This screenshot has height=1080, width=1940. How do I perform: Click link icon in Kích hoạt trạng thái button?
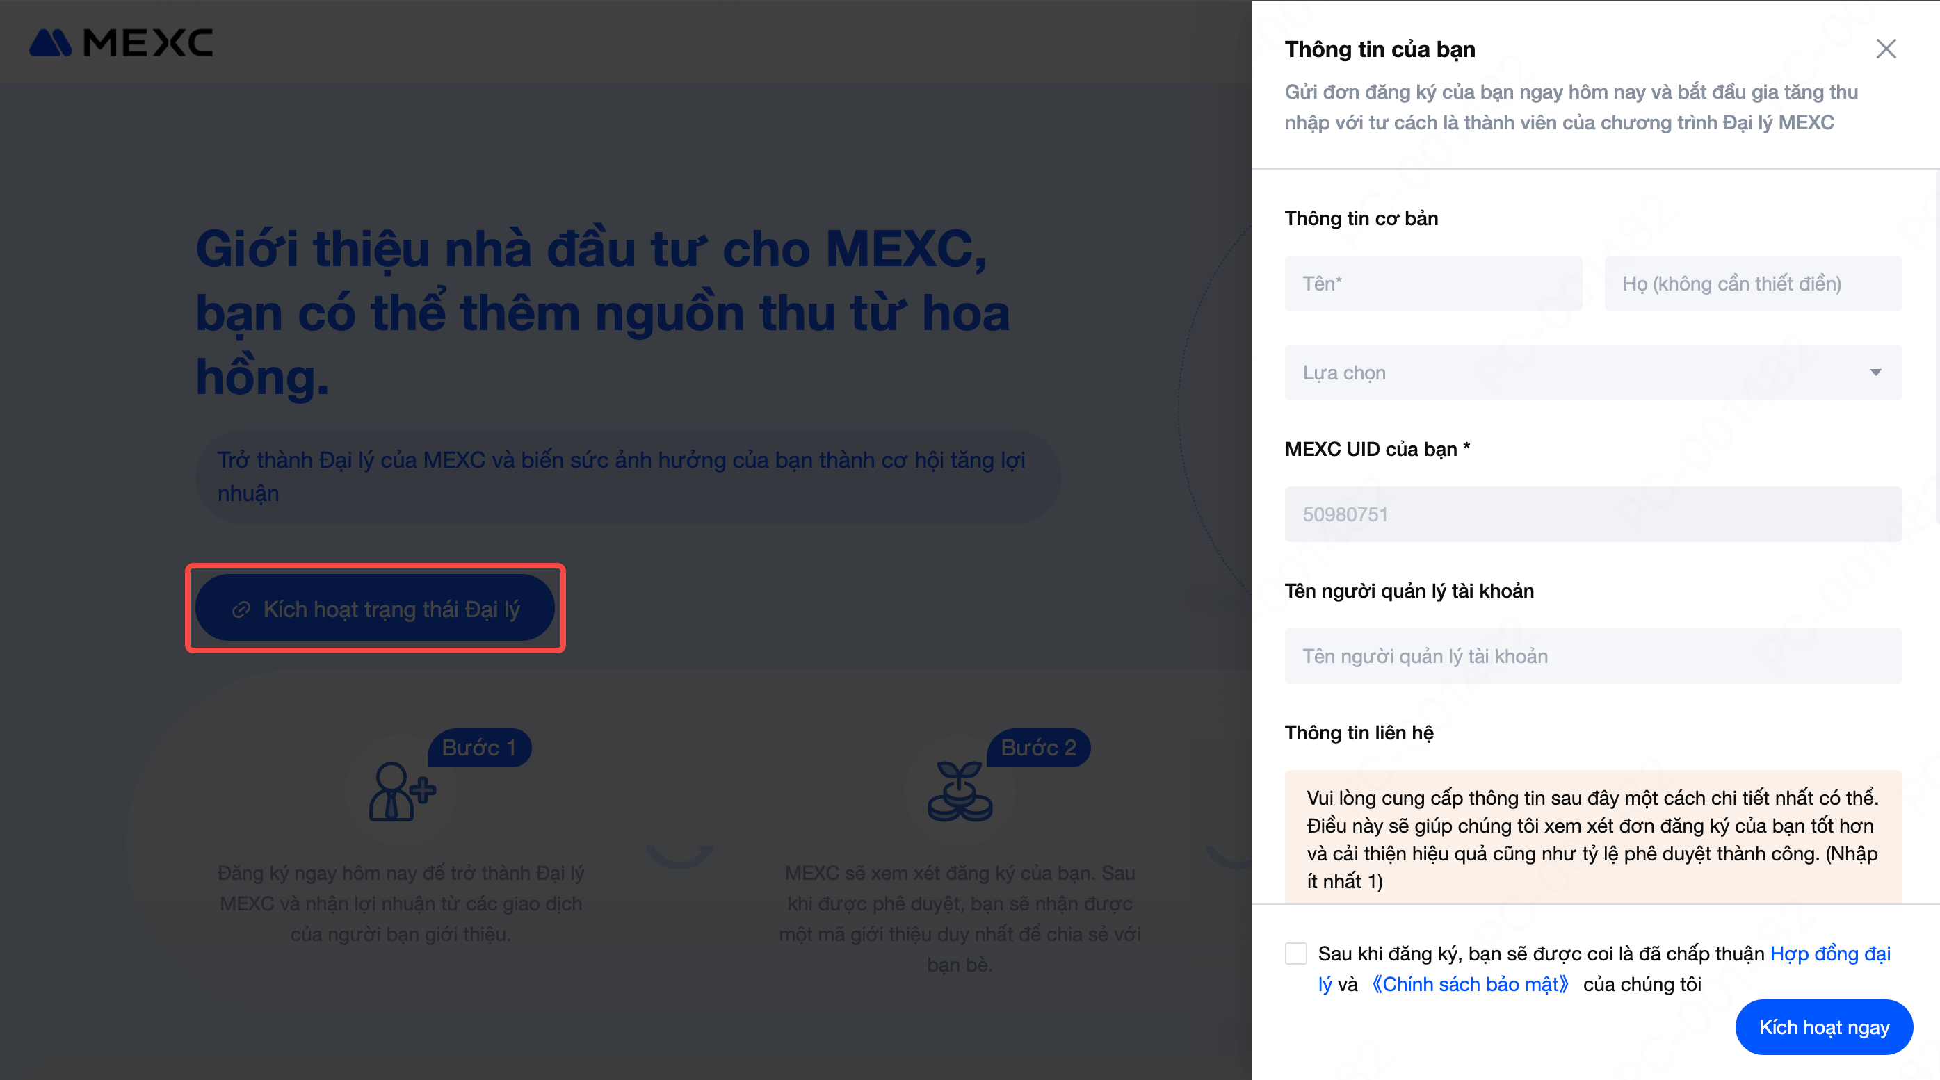click(x=241, y=609)
